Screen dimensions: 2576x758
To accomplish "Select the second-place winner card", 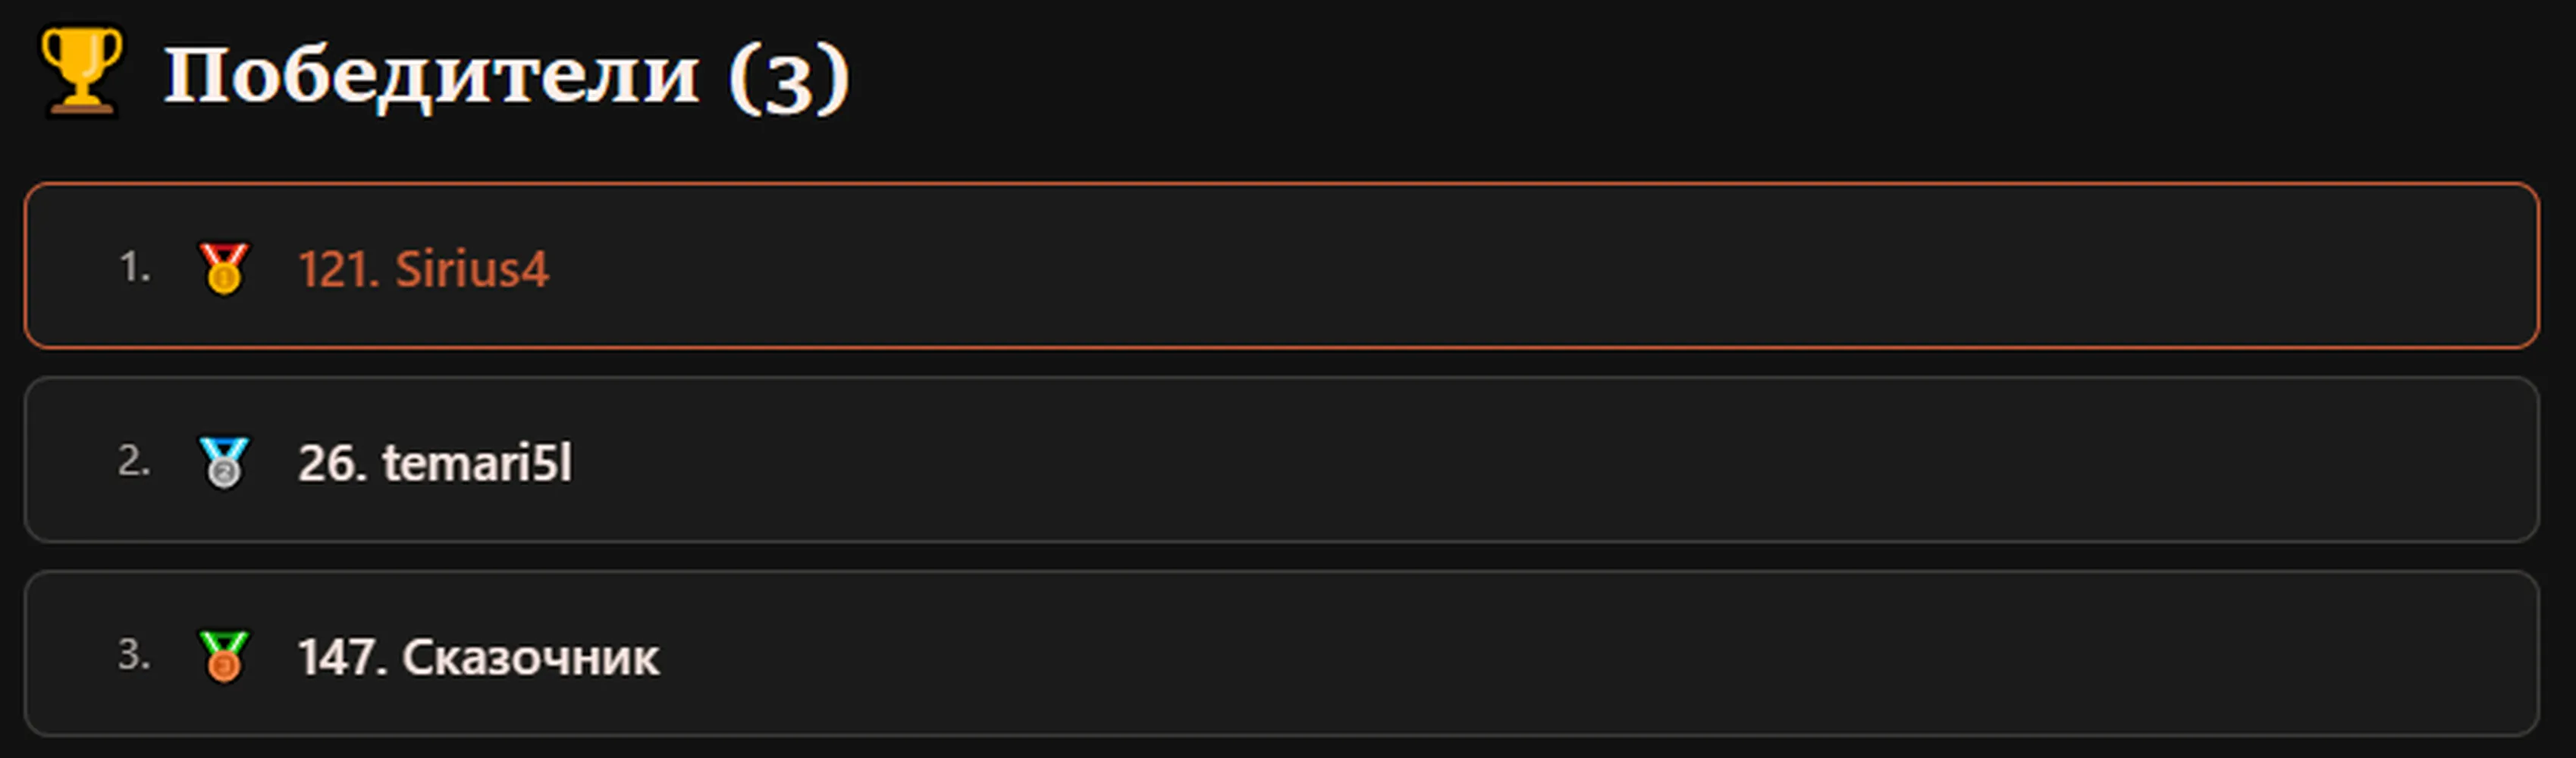I will coord(1281,460).
